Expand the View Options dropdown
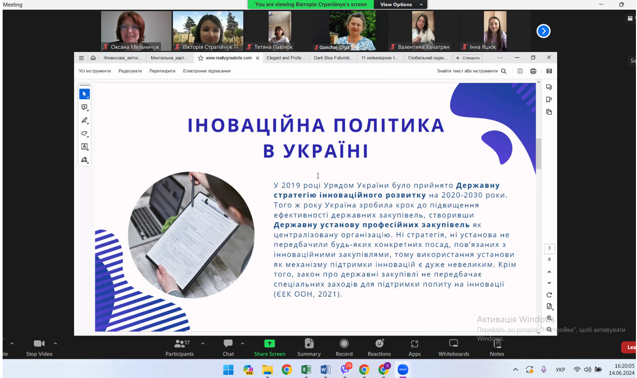The width and height of the screenshot is (637, 378). [400, 5]
